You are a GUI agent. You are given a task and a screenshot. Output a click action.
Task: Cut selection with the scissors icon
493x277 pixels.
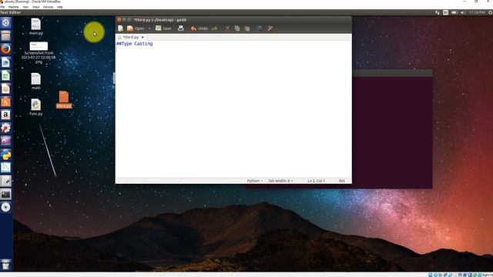(x=227, y=28)
